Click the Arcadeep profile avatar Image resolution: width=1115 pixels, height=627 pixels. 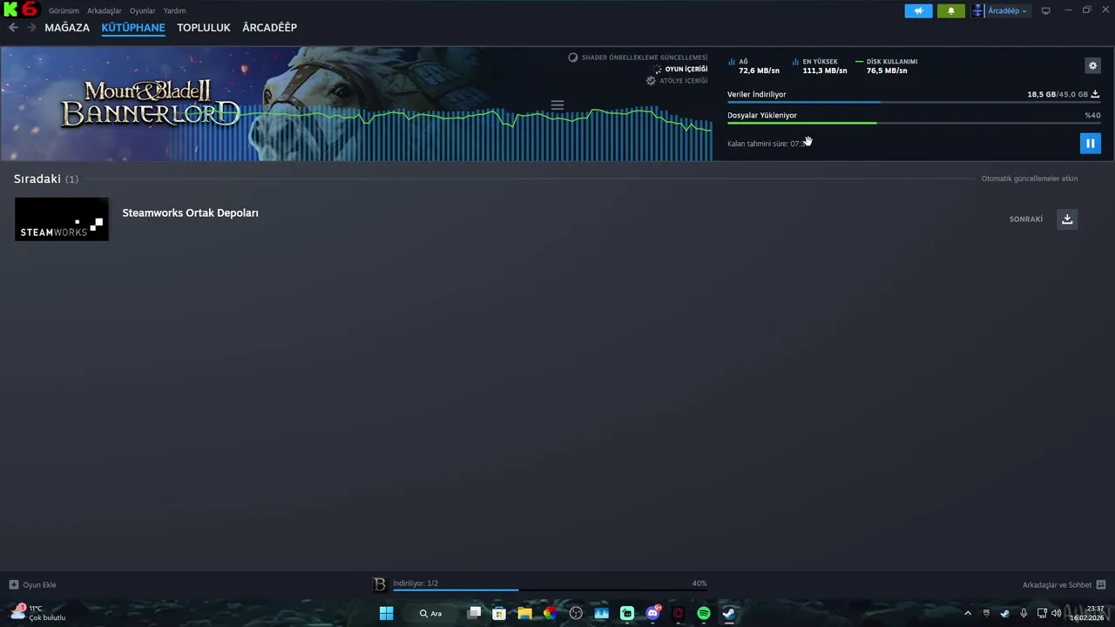(x=978, y=10)
